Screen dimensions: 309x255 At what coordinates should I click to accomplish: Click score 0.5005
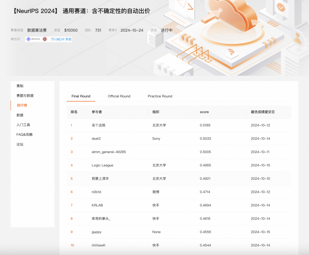point(205,152)
